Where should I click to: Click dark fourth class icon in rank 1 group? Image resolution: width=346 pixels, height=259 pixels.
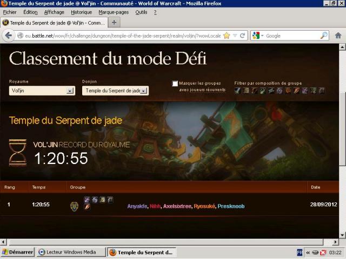[x=110, y=200]
